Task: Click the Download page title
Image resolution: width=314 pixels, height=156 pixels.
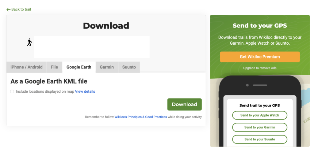Action: tap(106, 26)
